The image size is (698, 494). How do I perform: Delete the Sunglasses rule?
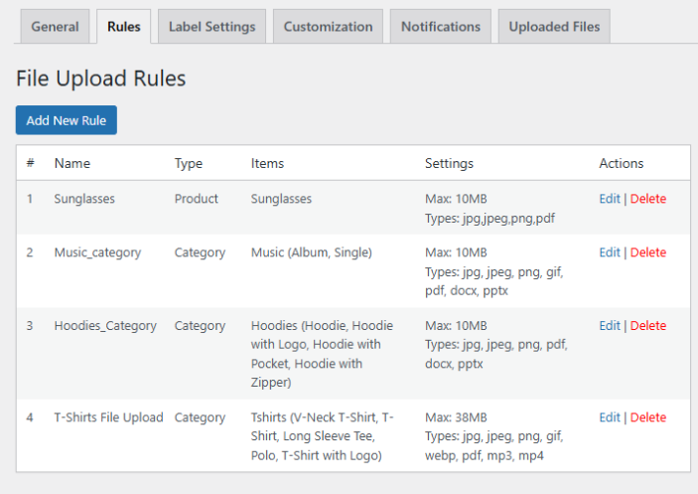(648, 199)
